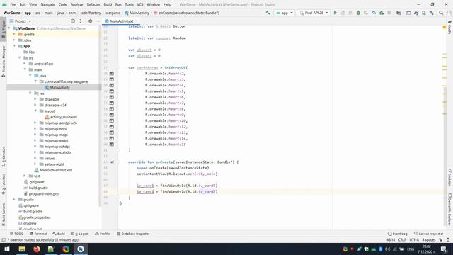Run the app with green play icon

(x=335, y=13)
